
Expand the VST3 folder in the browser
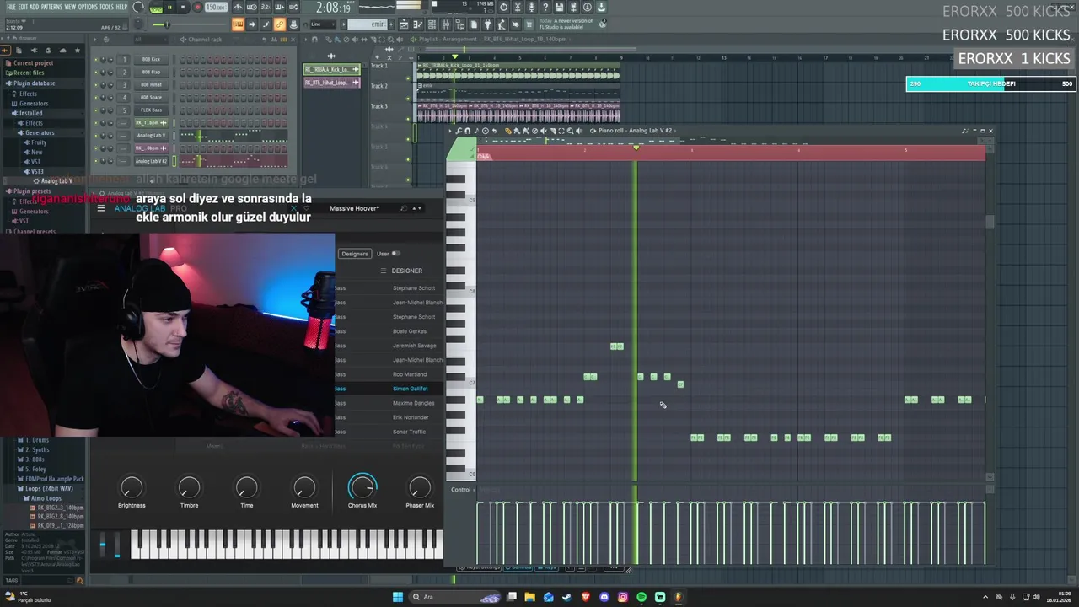(36, 171)
